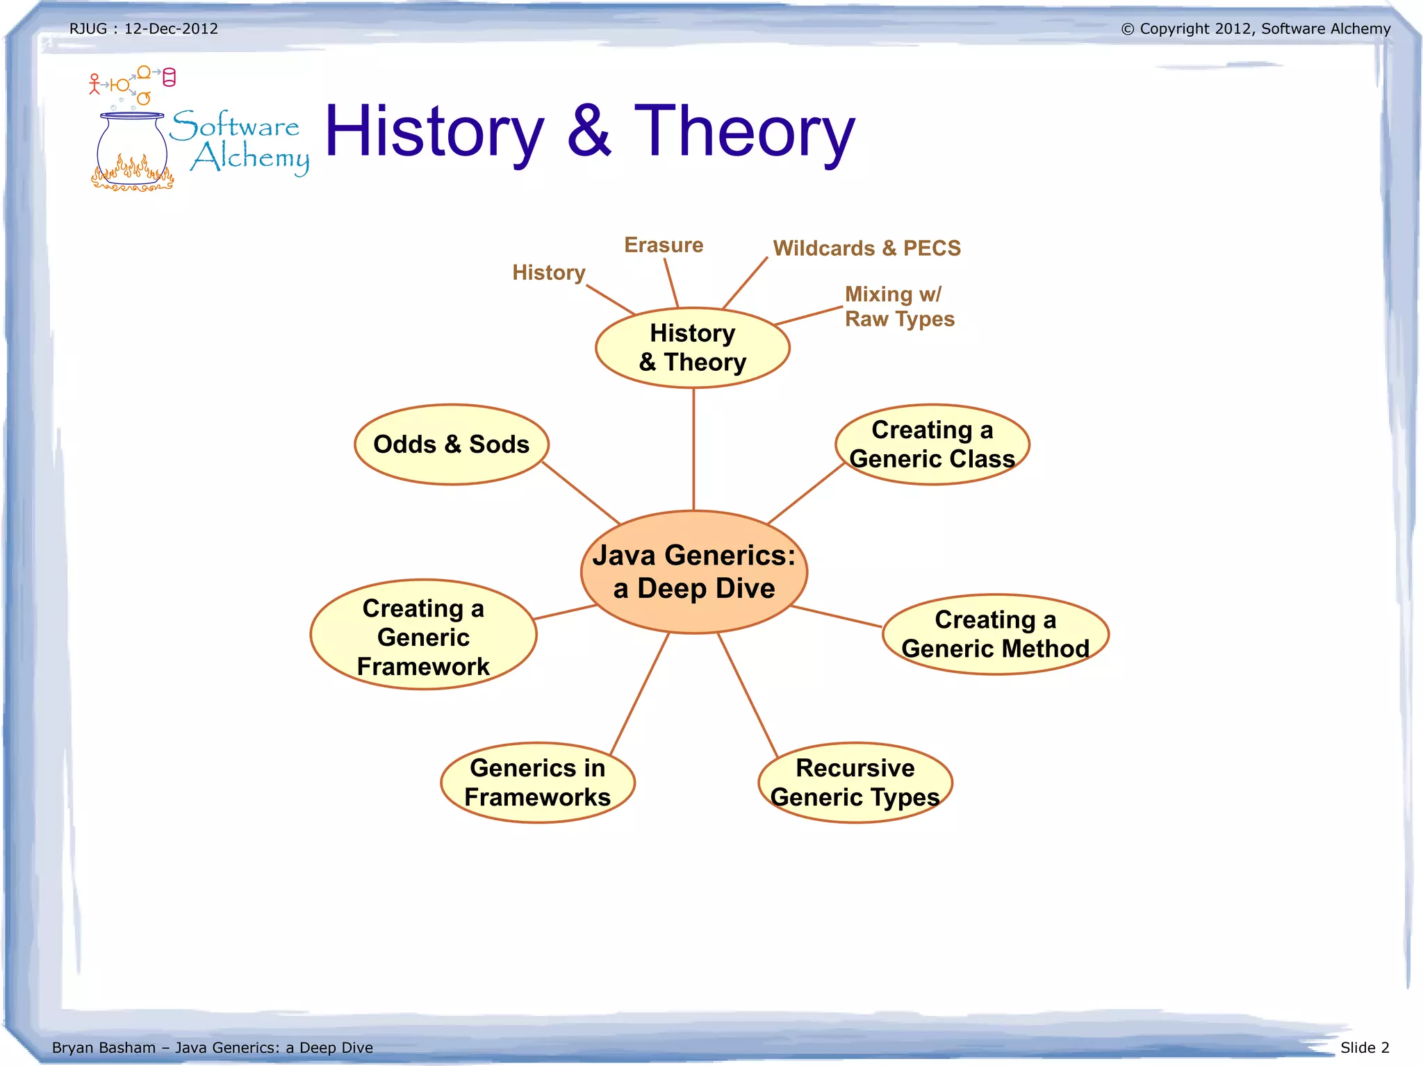Click the Creating a Generic Method bubble
The image size is (1423, 1066).
point(995,634)
